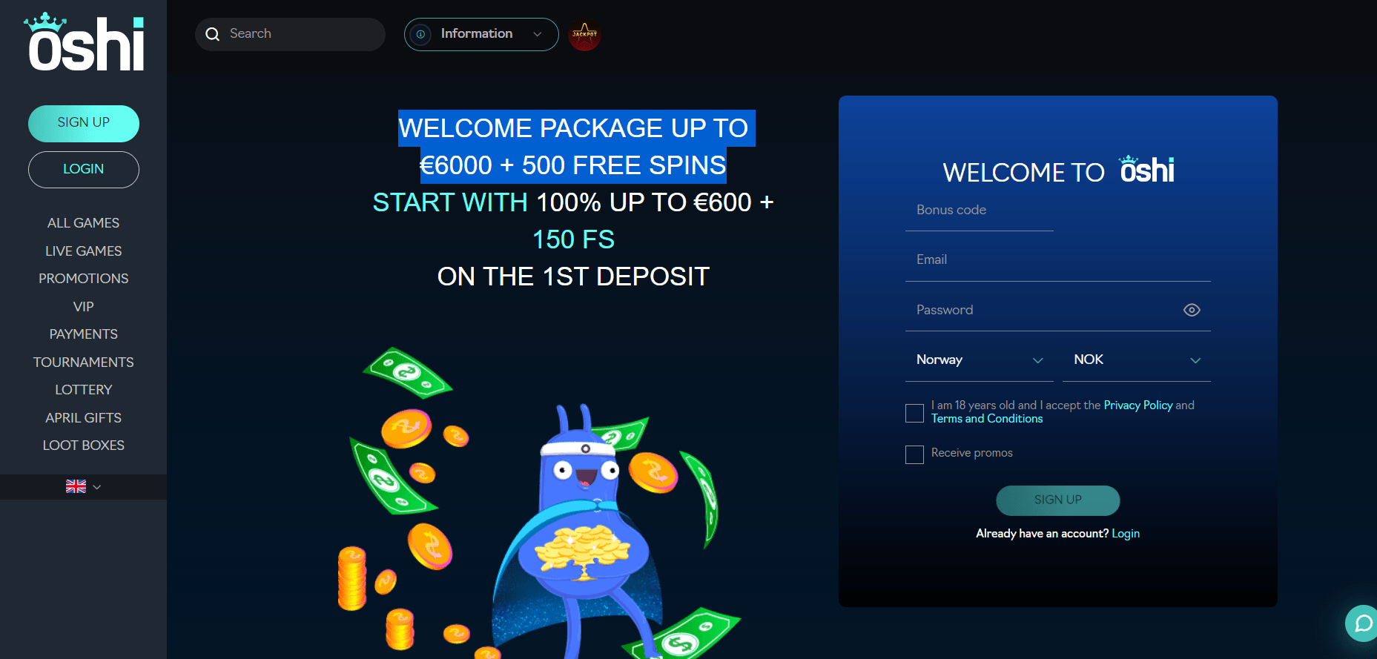1377x659 pixels.
Task: Click the UK flag language icon
Action: click(x=76, y=487)
